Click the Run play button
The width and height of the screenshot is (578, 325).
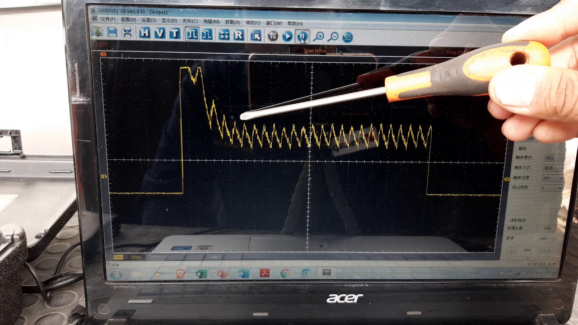pos(287,36)
